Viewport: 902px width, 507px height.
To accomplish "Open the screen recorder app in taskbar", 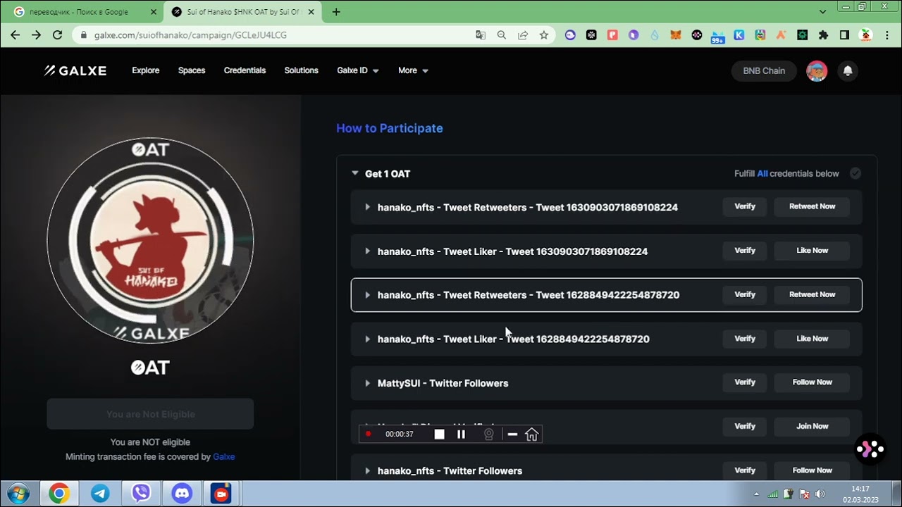I will pos(221,494).
